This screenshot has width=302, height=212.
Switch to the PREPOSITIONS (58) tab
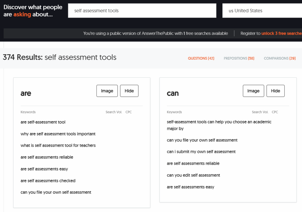pyautogui.click(x=239, y=59)
